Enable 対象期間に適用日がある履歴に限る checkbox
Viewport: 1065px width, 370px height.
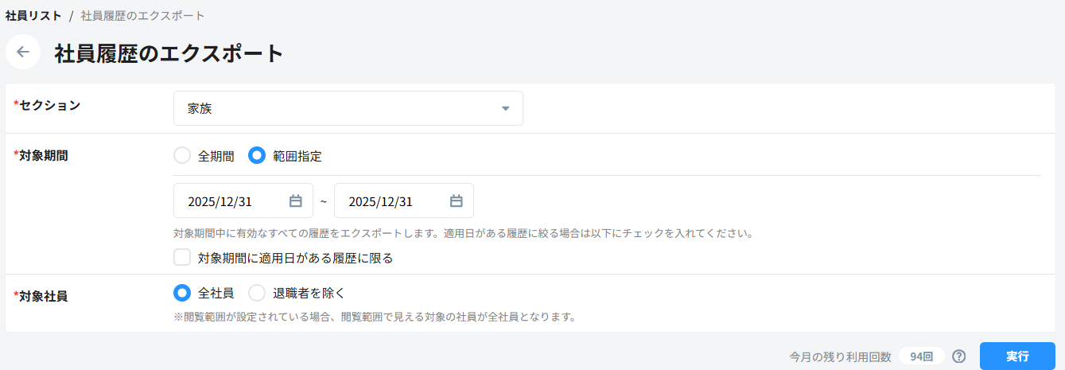[182, 258]
